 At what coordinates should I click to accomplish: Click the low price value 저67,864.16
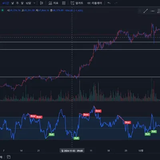tap(42, 10)
